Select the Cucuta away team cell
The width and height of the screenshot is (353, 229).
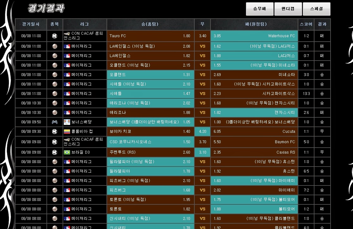254,132
